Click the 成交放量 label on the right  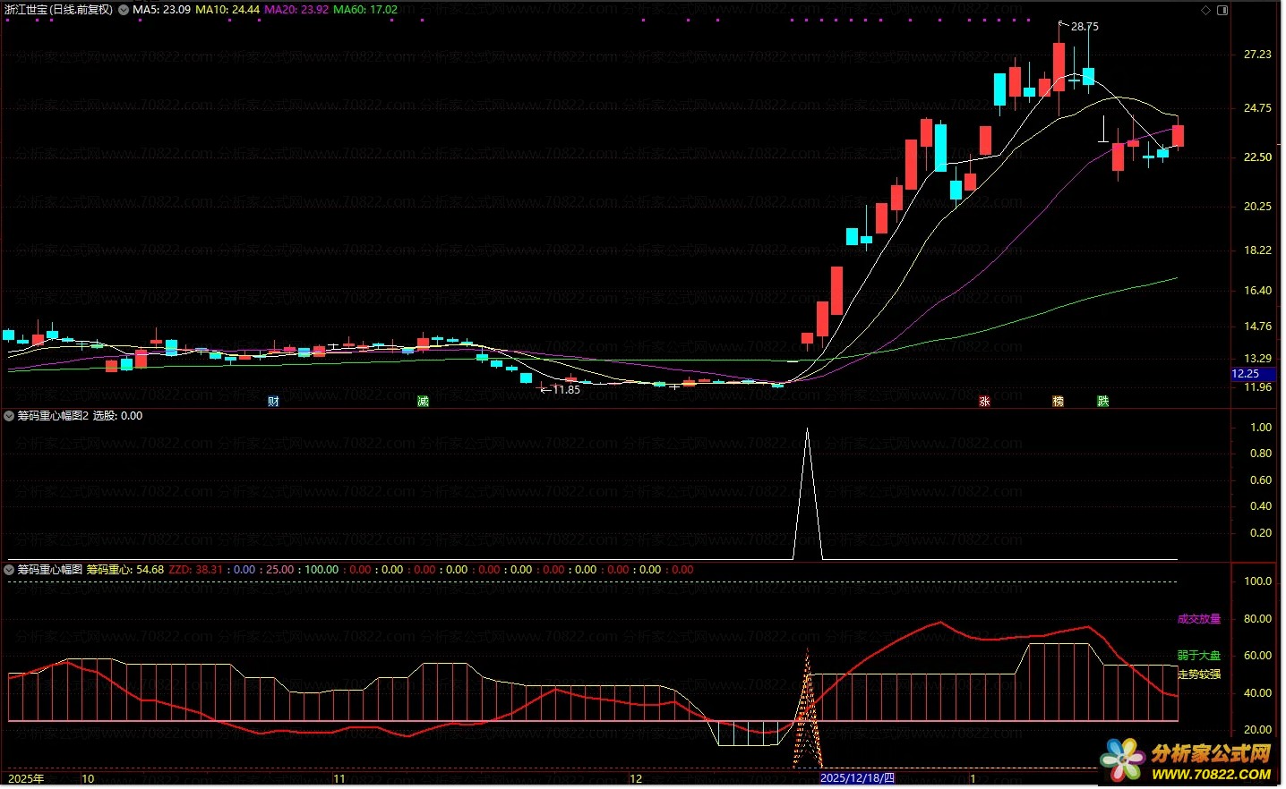point(1198,619)
